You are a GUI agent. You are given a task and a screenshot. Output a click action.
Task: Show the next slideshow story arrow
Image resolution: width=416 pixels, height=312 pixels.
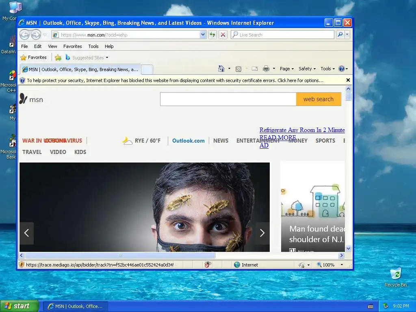[x=262, y=233]
